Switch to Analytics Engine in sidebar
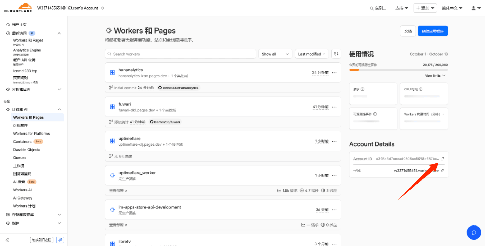 27,50
